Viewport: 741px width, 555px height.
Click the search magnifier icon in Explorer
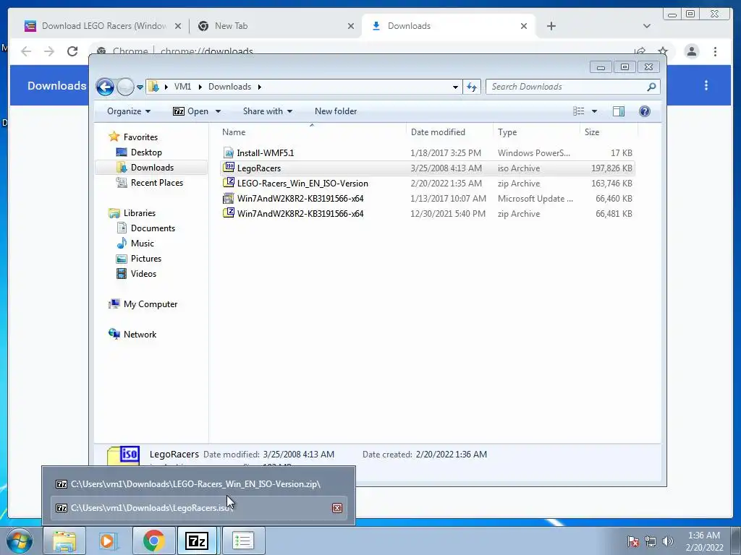652,87
